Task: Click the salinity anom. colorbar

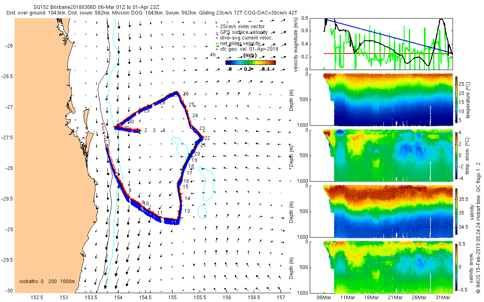Action: click(457, 266)
